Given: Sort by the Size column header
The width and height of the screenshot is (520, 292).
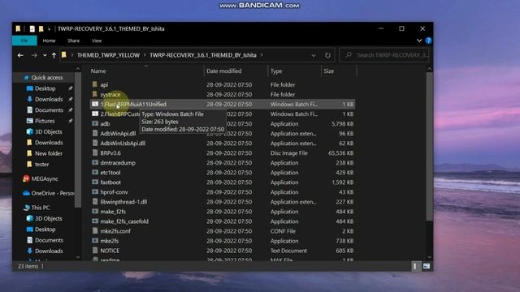Looking at the screenshot, I should coord(328,71).
